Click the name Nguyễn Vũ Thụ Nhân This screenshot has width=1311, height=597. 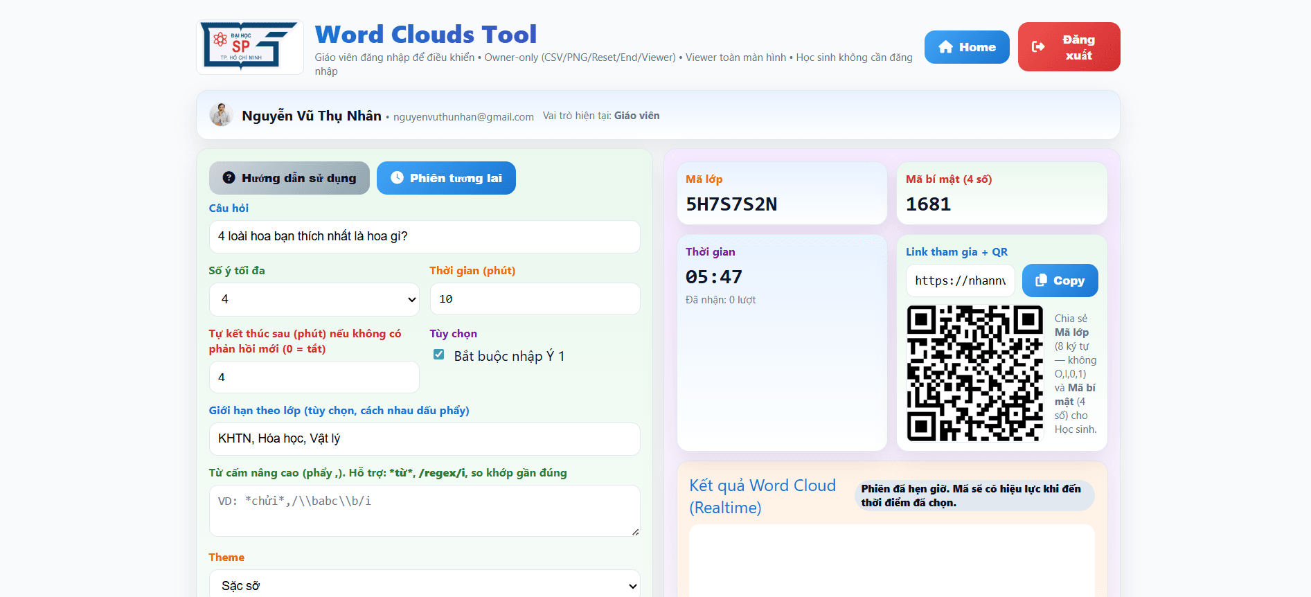(312, 116)
